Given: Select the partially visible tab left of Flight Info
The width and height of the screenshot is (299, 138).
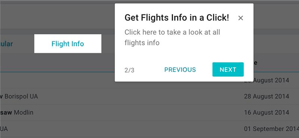Looking at the screenshot, I should click(6, 44).
